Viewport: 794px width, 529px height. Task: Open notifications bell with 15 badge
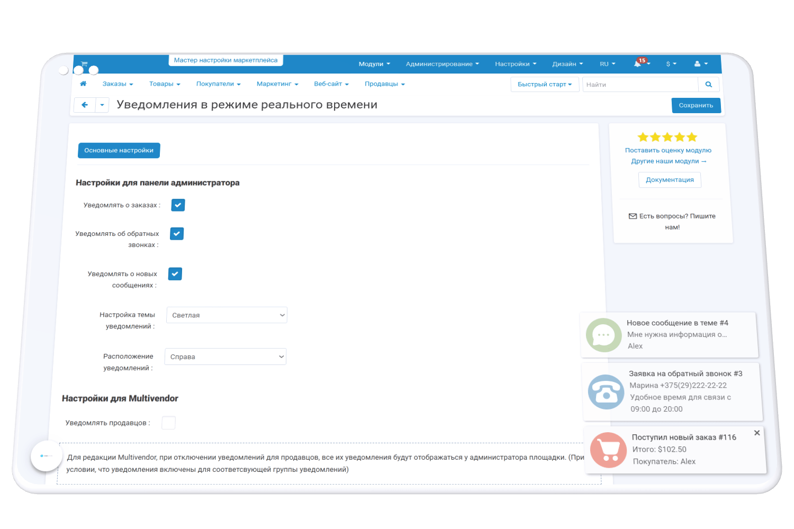pyautogui.click(x=641, y=63)
